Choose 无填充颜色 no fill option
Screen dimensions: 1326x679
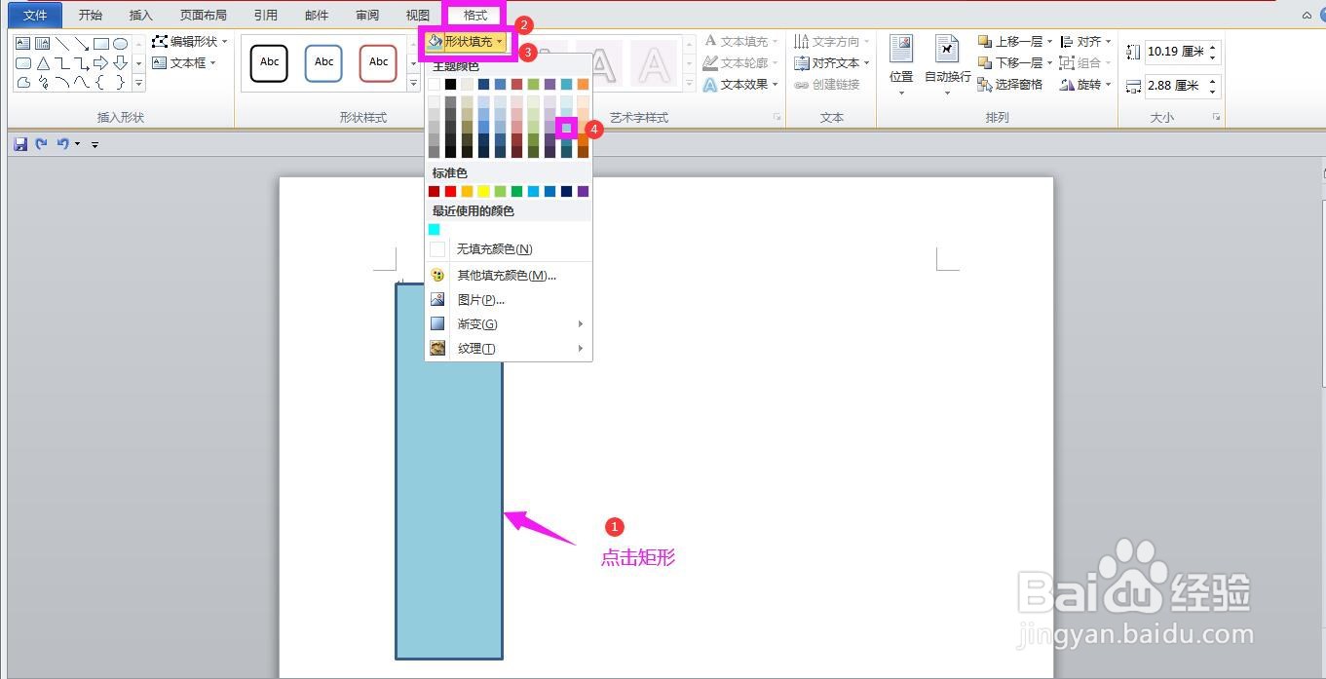[x=494, y=248]
